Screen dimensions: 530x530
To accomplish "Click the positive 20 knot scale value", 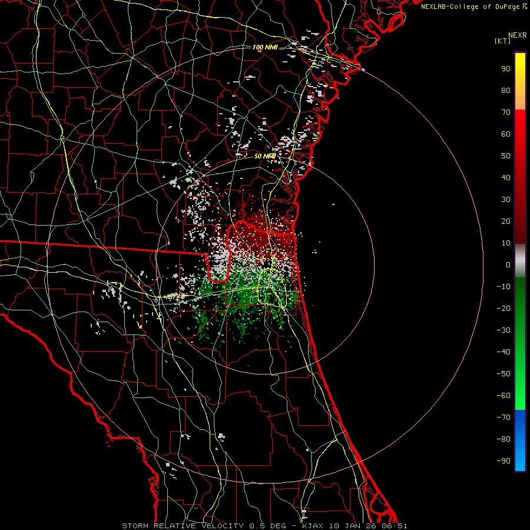I will (506, 221).
